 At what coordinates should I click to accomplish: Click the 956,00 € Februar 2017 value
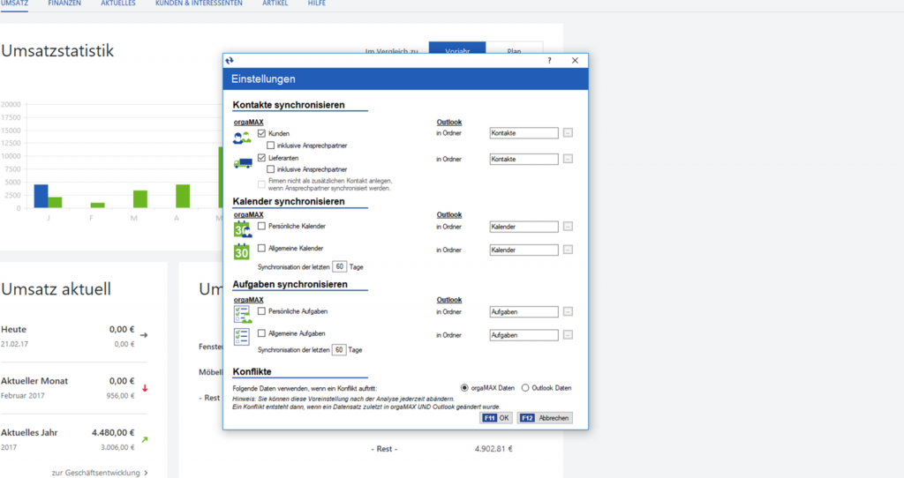click(120, 396)
